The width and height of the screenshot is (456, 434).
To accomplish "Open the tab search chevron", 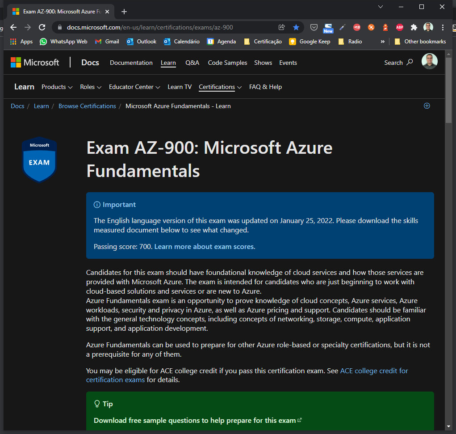I will [x=381, y=7].
